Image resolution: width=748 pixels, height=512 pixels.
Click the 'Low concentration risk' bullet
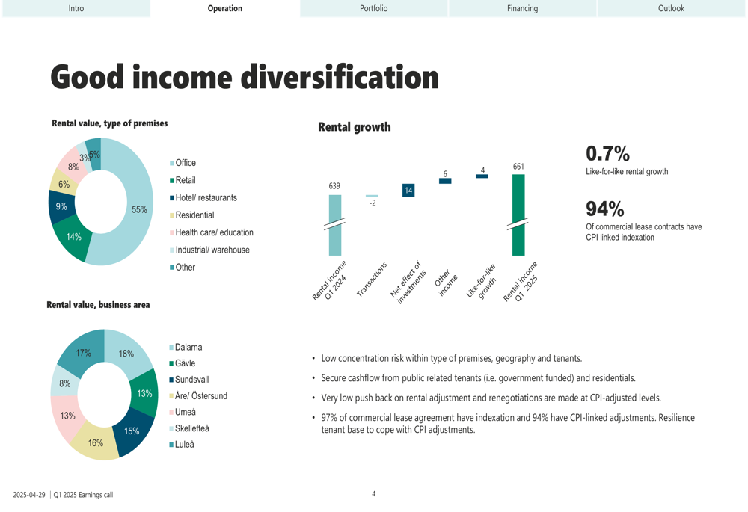coord(451,359)
